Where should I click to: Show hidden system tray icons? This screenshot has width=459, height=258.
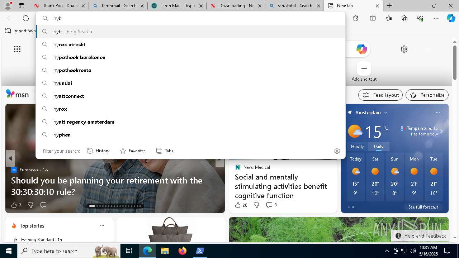click(387, 251)
